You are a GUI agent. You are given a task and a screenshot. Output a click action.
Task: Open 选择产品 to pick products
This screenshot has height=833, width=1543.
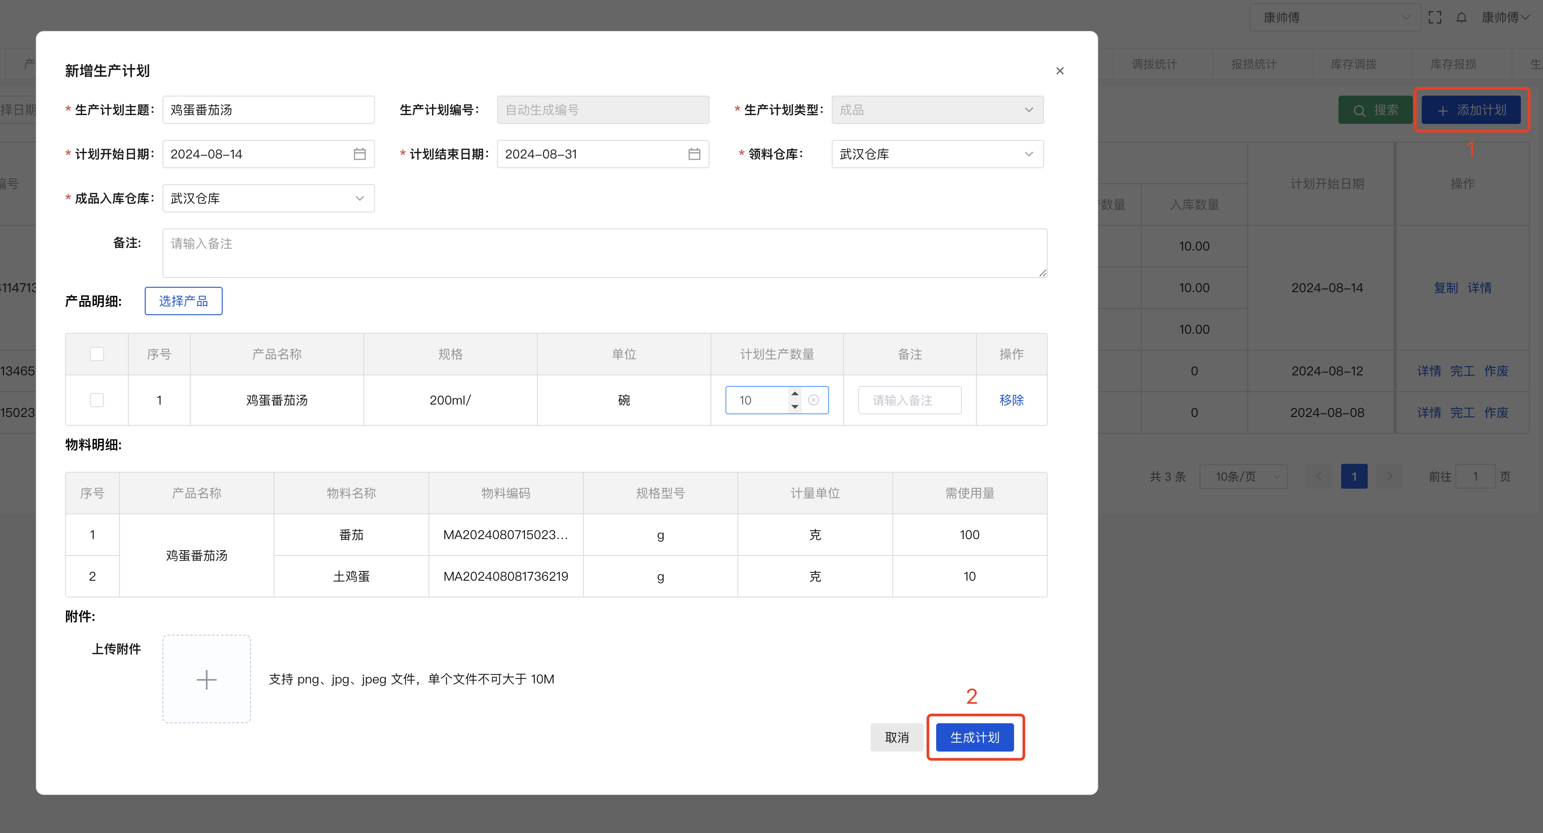click(183, 301)
